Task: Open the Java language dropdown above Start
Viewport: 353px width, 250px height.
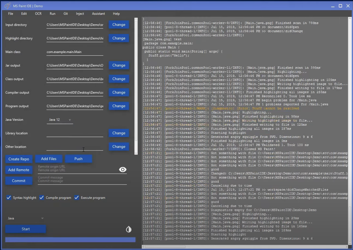Action: pyautogui.click(x=26, y=218)
